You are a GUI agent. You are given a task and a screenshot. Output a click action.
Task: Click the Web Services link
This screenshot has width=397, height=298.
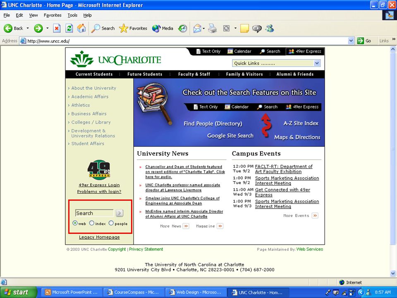click(310, 249)
